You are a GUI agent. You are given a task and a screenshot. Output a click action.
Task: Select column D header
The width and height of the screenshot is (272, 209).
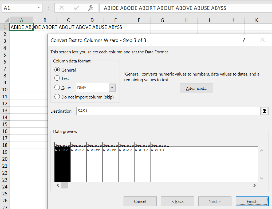pyautogui.click(x=92, y=20)
